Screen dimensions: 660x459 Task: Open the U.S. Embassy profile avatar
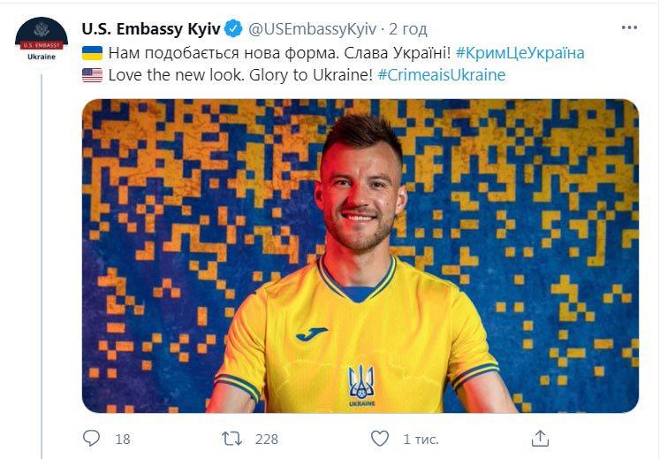coord(42,40)
